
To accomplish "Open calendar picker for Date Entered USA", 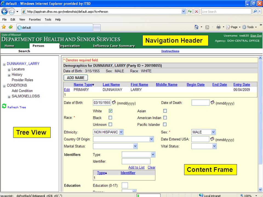I will tap(212, 139).
